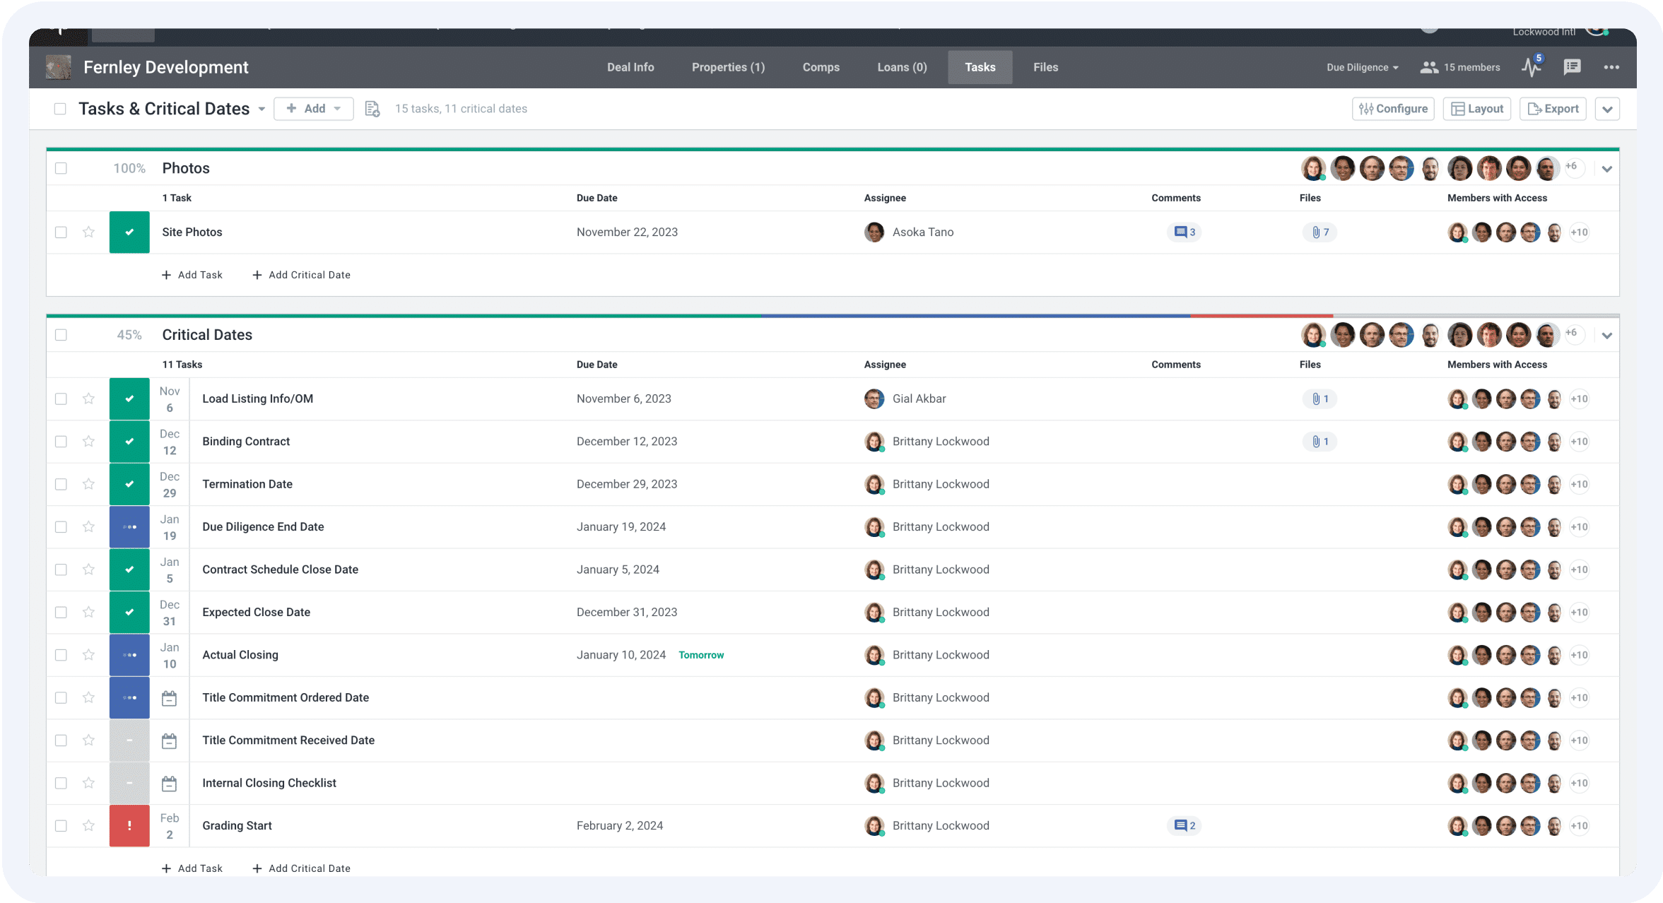The height and width of the screenshot is (903, 1663).
Task: Open the Due Diligence stage dropdown
Action: click(1362, 67)
